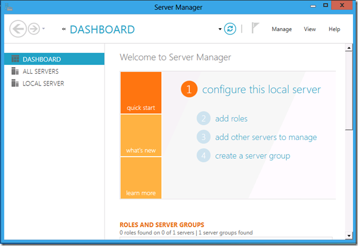Maximize the Server Manager window
Screen dimensions: 358x246
tap(326, 5)
